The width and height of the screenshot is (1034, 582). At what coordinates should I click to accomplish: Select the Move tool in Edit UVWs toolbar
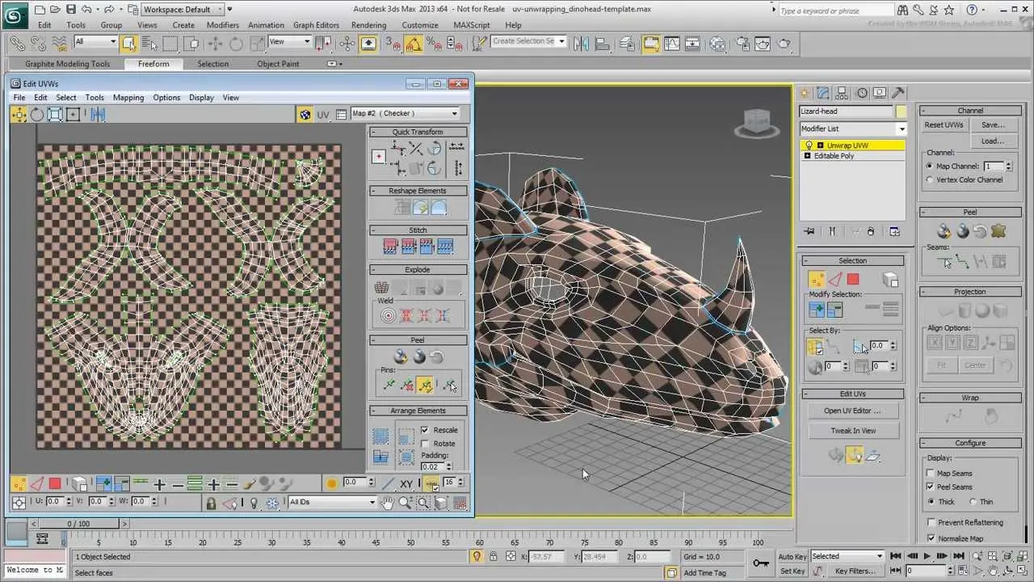click(x=19, y=115)
